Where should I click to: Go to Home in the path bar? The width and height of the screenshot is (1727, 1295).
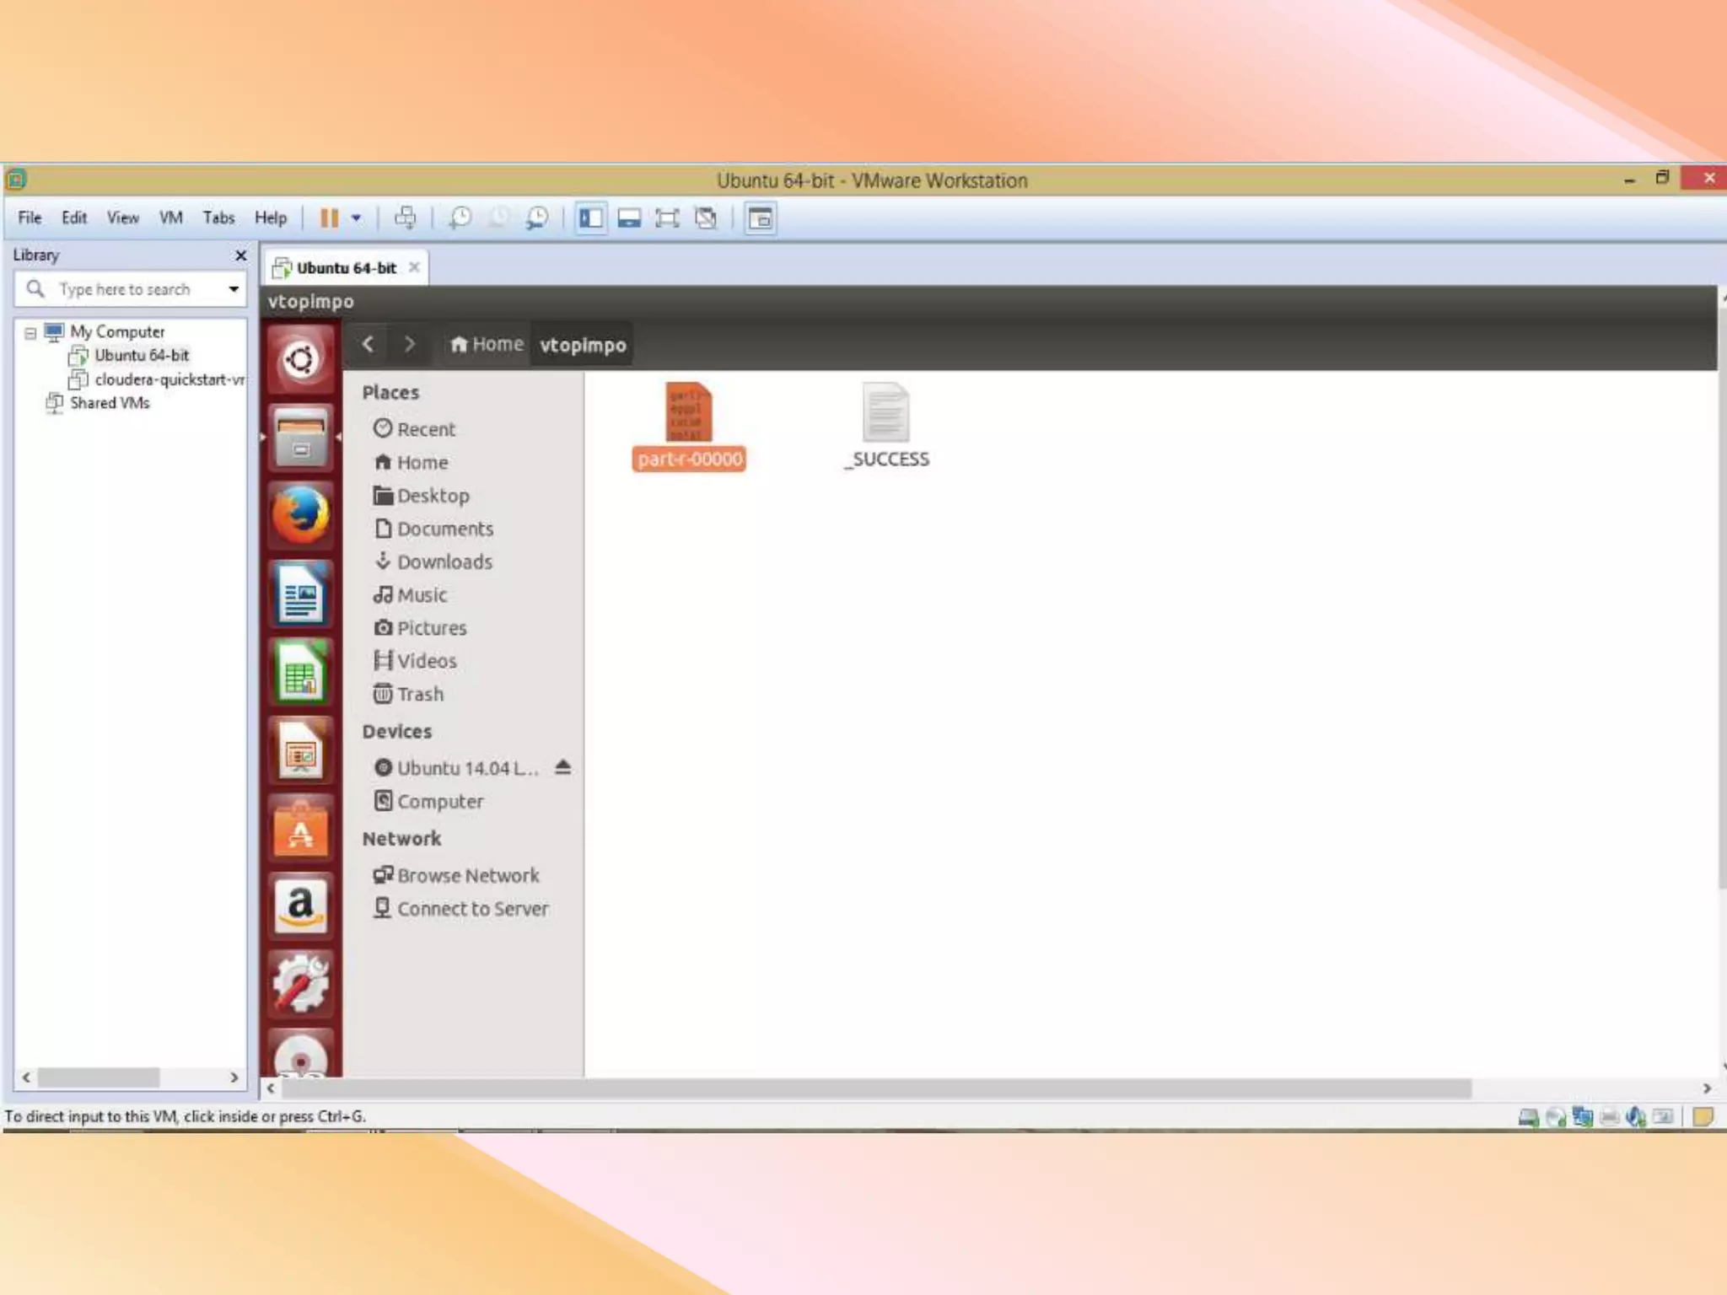point(487,345)
